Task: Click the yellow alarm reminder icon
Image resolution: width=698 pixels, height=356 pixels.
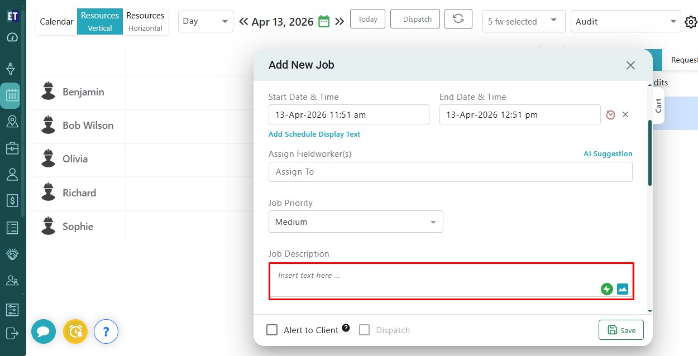Action: (x=75, y=331)
